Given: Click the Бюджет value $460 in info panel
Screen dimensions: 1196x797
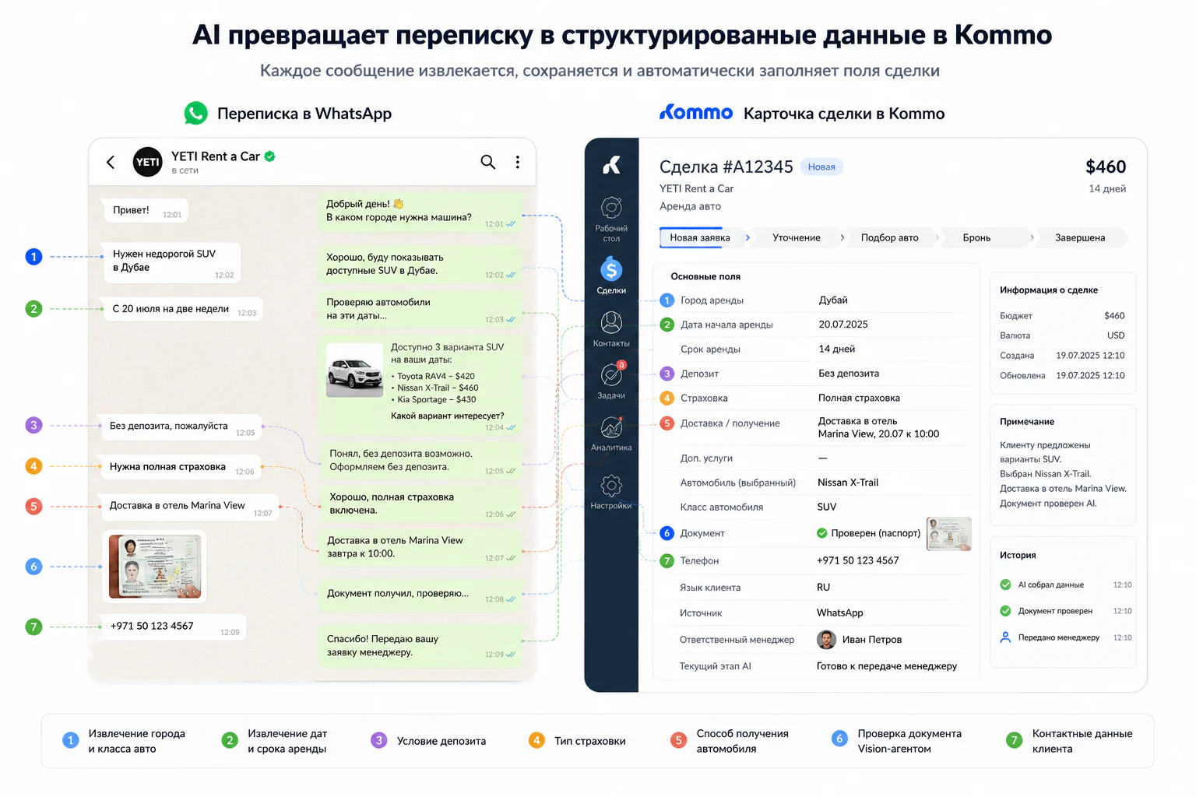Looking at the screenshot, I should pyautogui.click(x=1114, y=315).
